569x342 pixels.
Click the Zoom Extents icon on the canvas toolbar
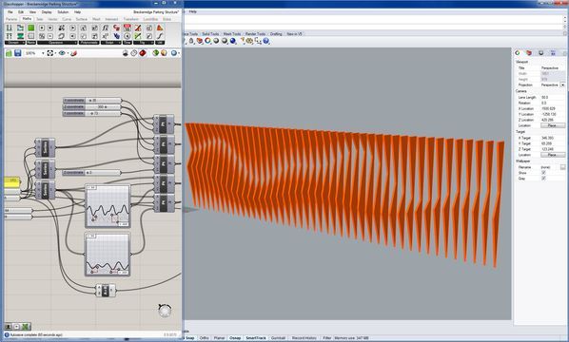[50, 53]
